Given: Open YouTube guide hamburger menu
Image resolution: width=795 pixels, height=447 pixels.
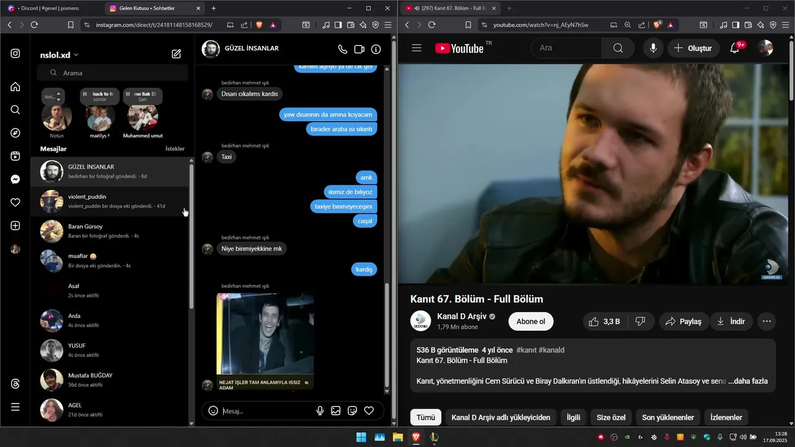Looking at the screenshot, I should click(417, 48).
